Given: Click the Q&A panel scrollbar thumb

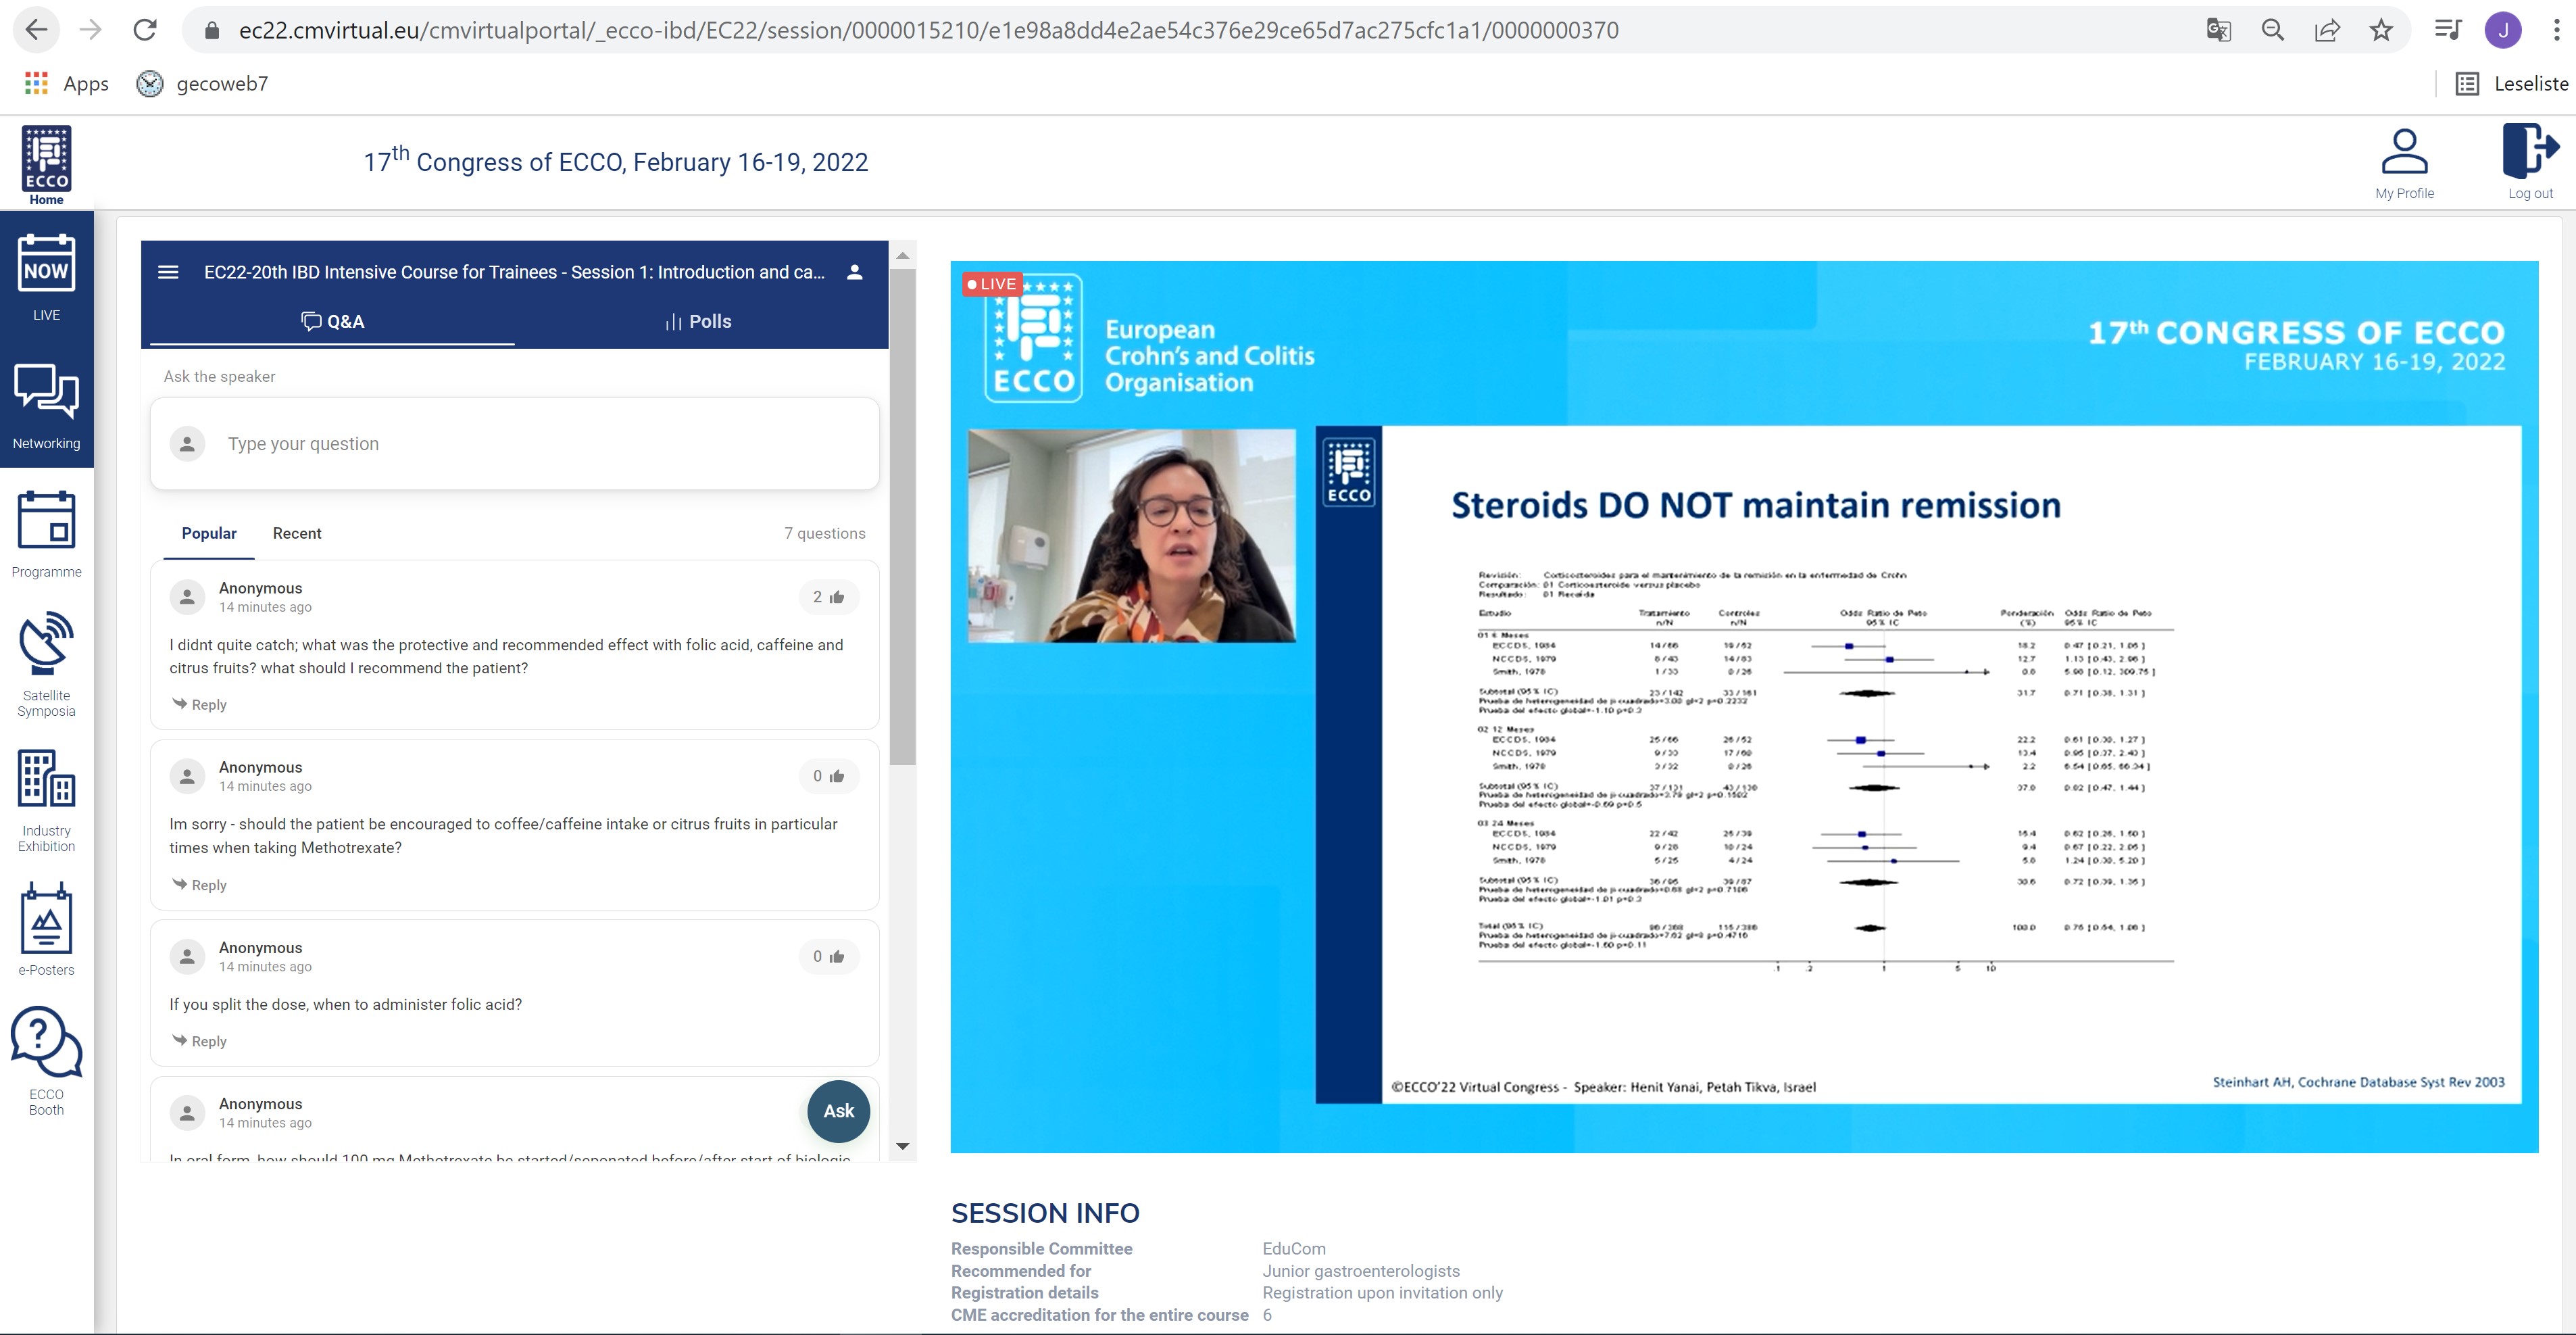Looking at the screenshot, I should pyautogui.click(x=902, y=518).
